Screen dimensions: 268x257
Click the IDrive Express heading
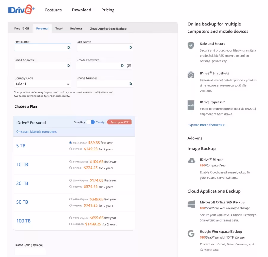[x=212, y=102]
